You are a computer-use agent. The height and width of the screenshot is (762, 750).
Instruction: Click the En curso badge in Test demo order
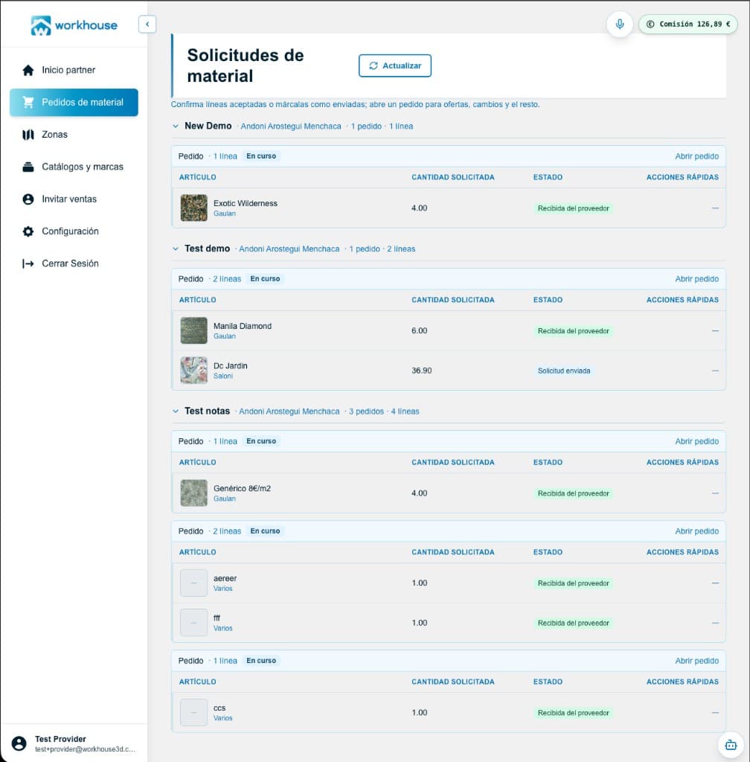click(x=265, y=279)
